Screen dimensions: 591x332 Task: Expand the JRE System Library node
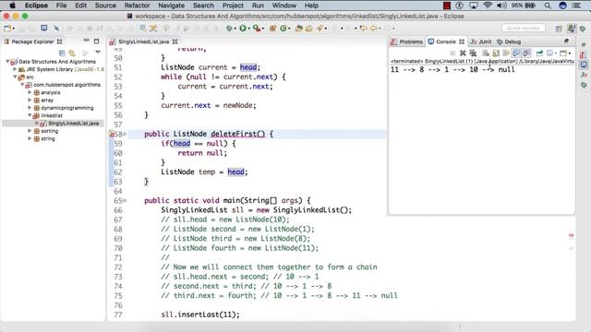[x=15, y=69]
